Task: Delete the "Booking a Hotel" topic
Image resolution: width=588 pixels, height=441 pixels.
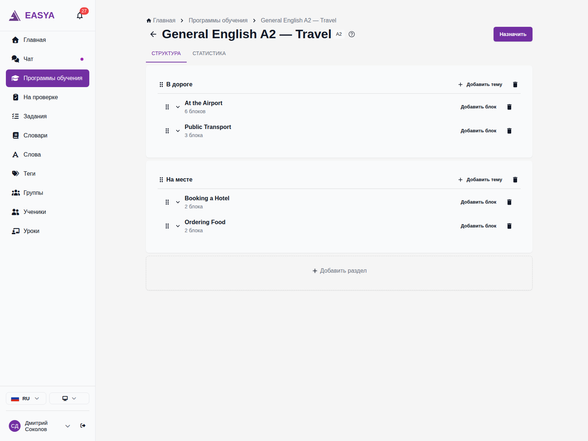Action: pos(509,202)
